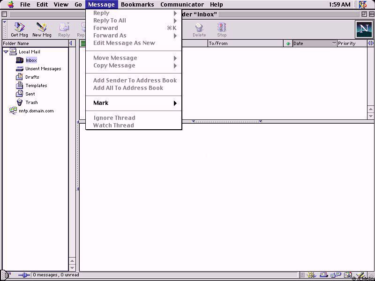This screenshot has height=281, width=375.
Task: Click the Folder Name column header
Action: [36, 43]
